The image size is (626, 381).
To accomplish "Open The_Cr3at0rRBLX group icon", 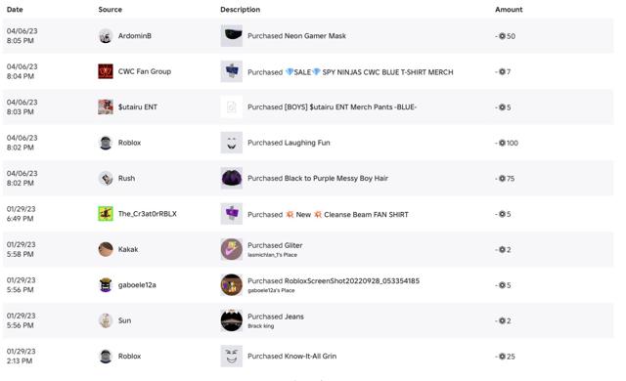I will [106, 214].
